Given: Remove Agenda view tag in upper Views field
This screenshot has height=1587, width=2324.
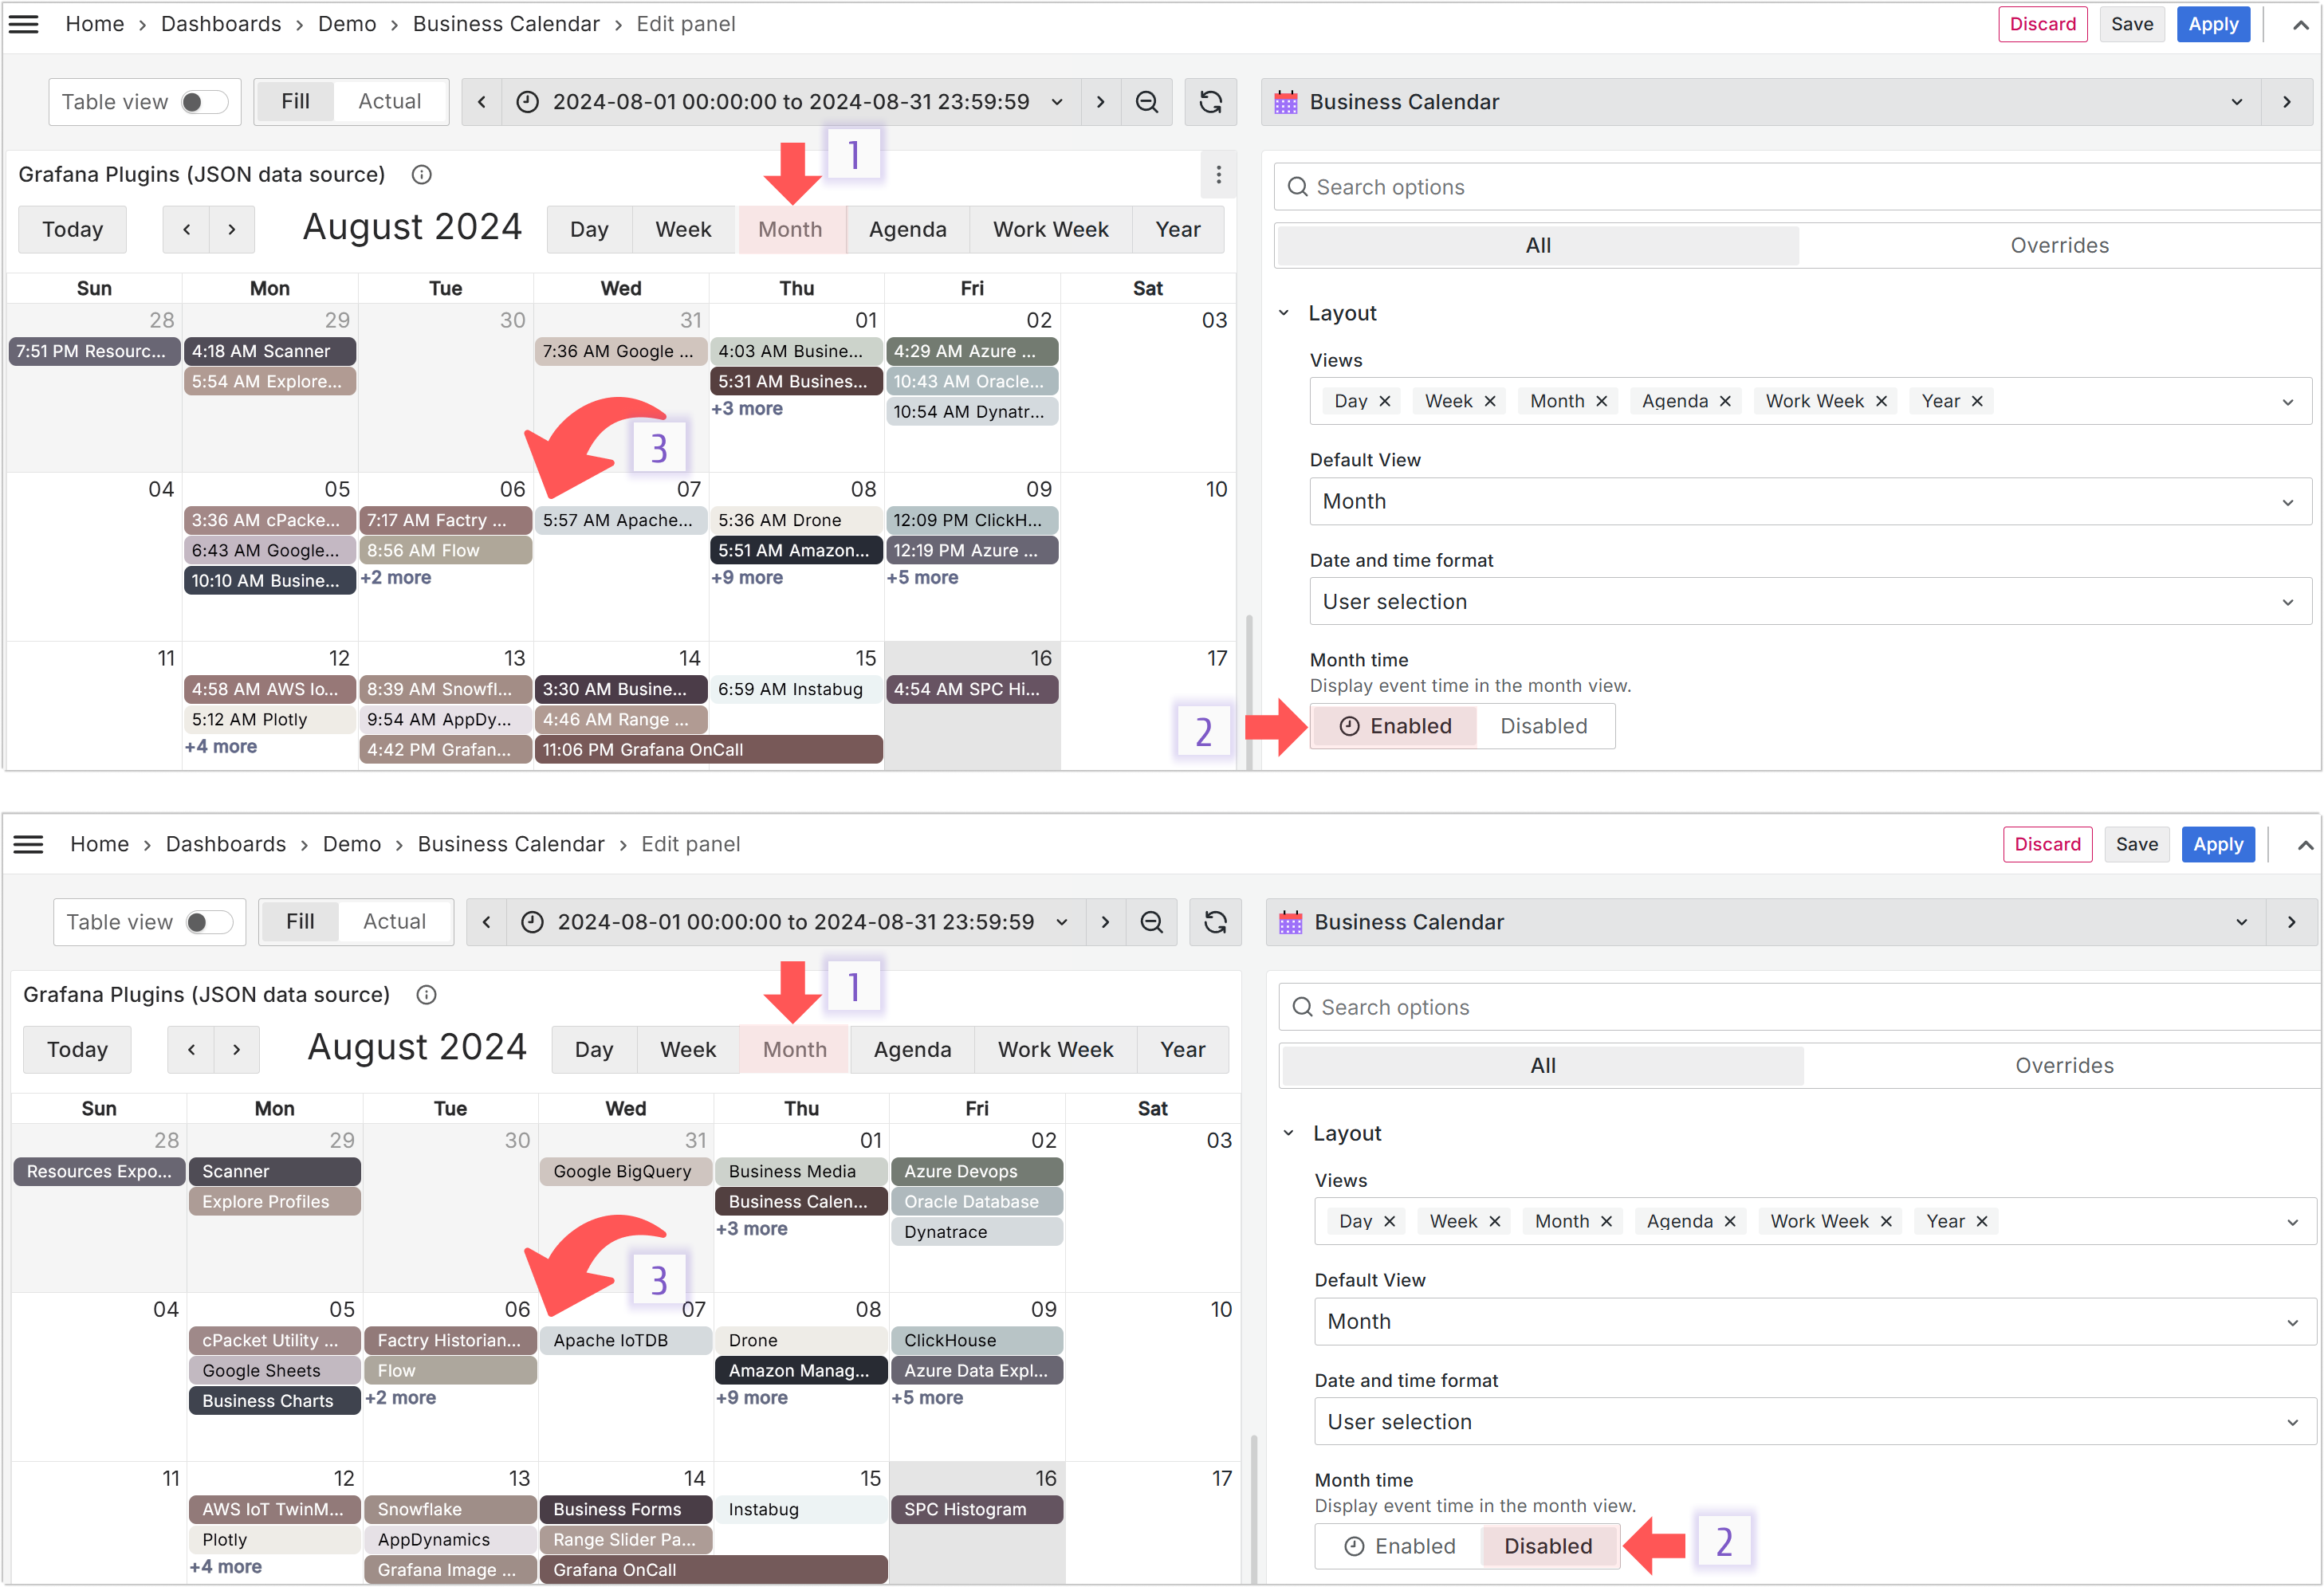Looking at the screenshot, I should tap(1725, 401).
